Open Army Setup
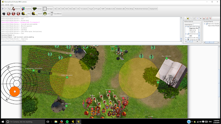Viewport: 221px width, 124px height. click(130, 9)
